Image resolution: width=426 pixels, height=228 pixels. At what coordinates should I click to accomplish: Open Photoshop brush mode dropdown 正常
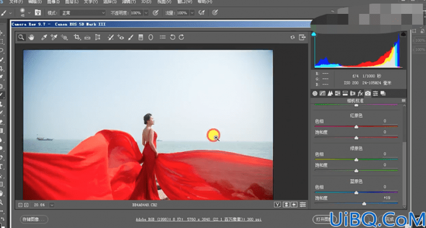(83, 13)
